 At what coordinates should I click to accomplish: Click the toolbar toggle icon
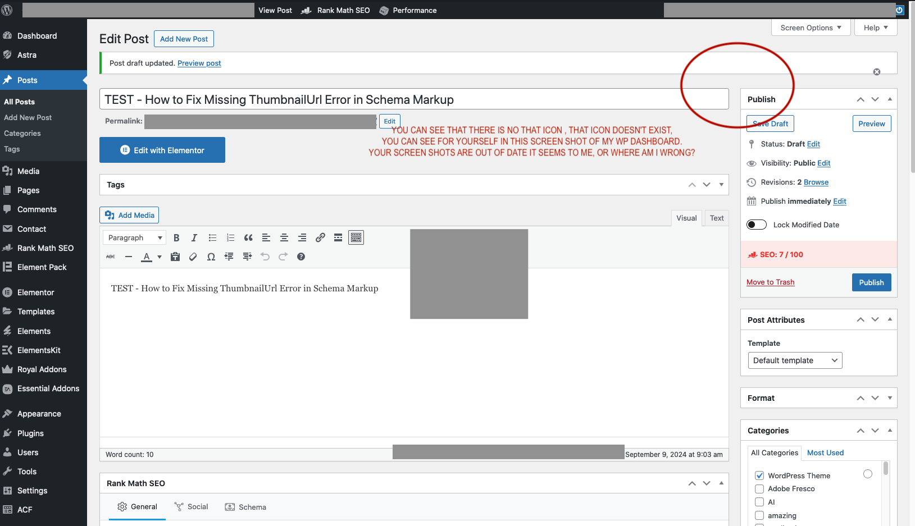point(356,238)
